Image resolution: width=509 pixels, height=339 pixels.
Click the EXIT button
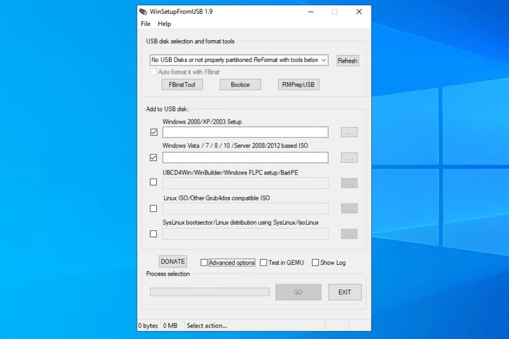pyautogui.click(x=345, y=292)
